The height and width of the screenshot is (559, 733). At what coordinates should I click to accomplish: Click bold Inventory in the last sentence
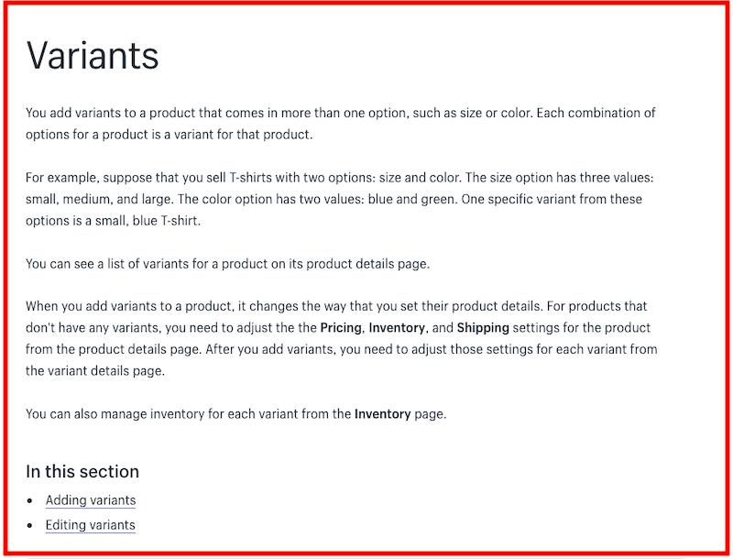[x=382, y=413]
